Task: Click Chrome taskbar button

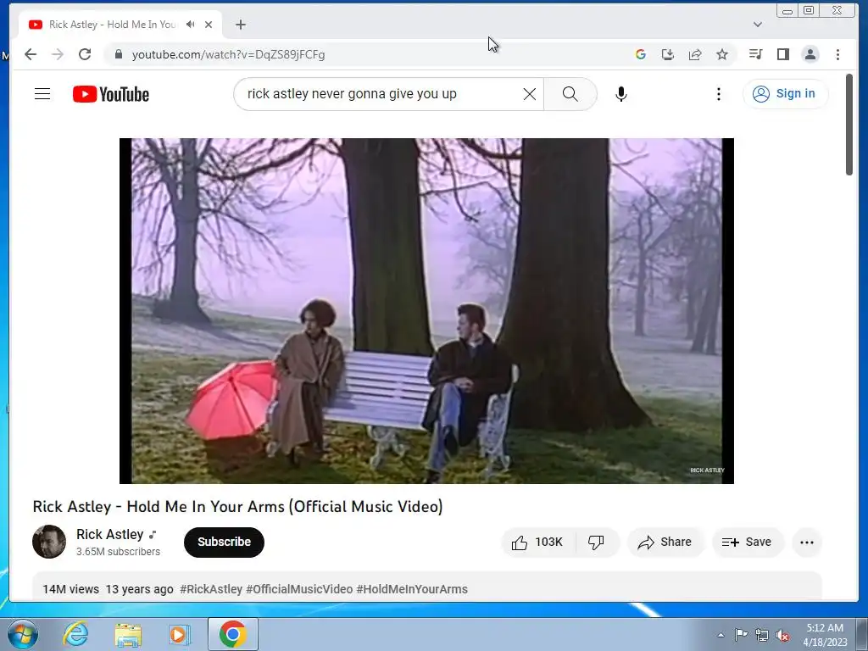Action: pos(232,634)
